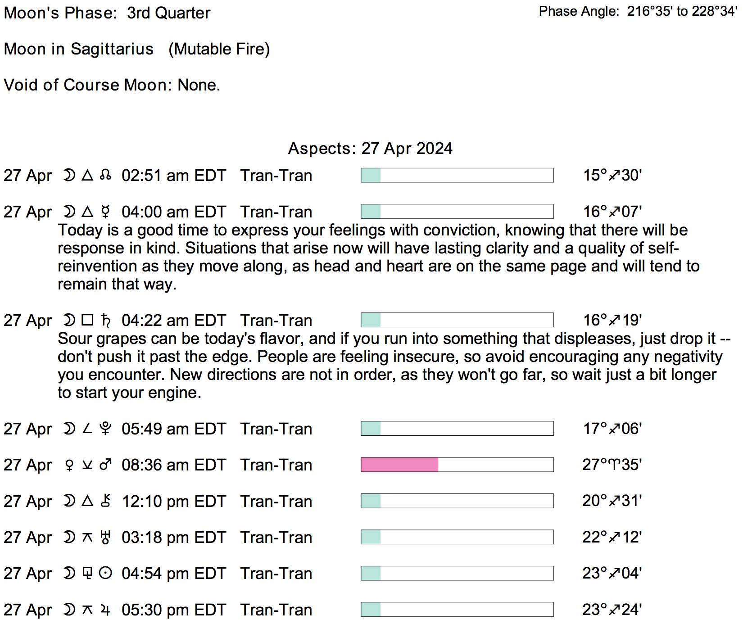Click the Mercury glyph in 04:00 am row
Screen dimensions: 743x624
[x=105, y=212]
